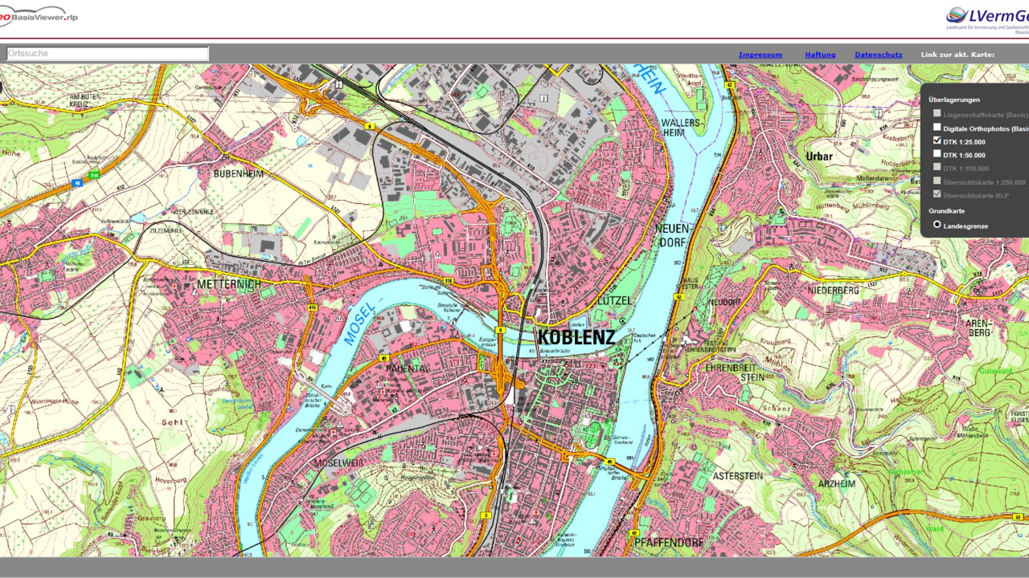This screenshot has height=578, width=1029.
Task: Click the PFAFFENDORF label on the map
Action: 669,543
